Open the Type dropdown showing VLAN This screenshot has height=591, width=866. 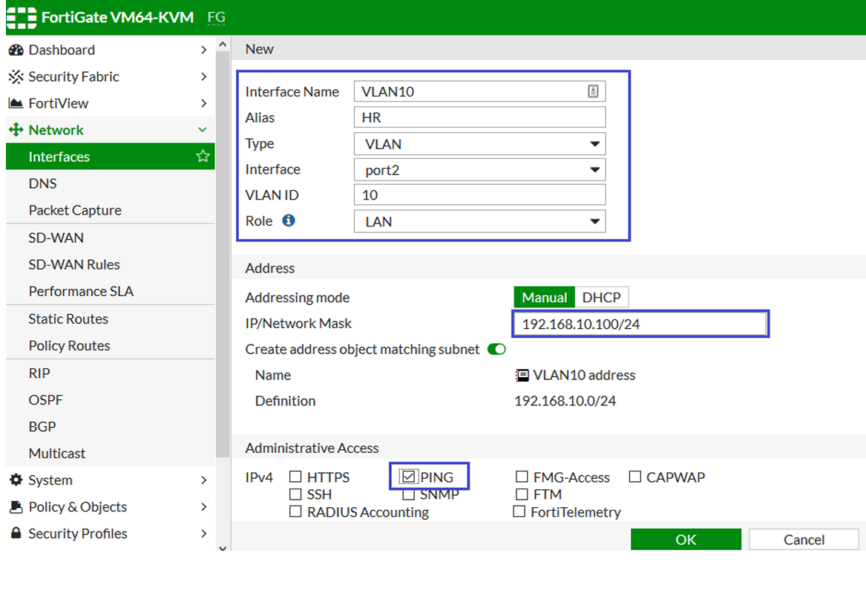[x=479, y=143]
